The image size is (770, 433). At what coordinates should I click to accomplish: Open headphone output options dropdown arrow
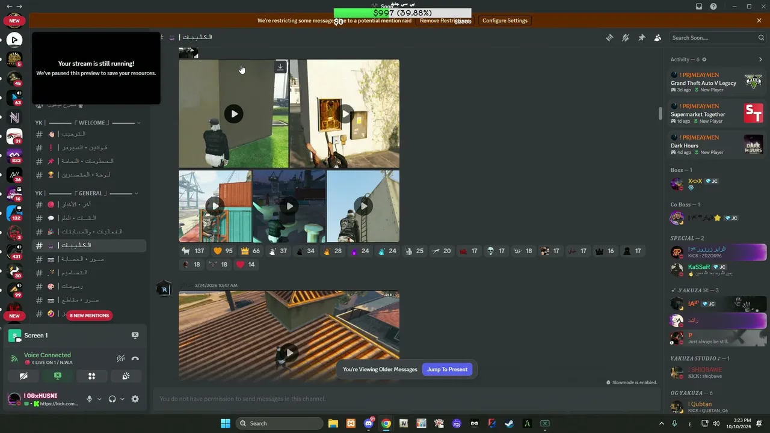[x=122, y=399]
